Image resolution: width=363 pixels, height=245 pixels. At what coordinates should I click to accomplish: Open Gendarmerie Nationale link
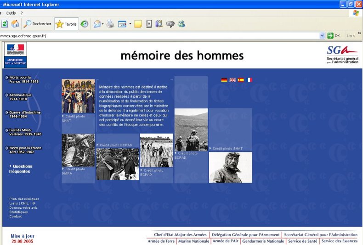263,241
